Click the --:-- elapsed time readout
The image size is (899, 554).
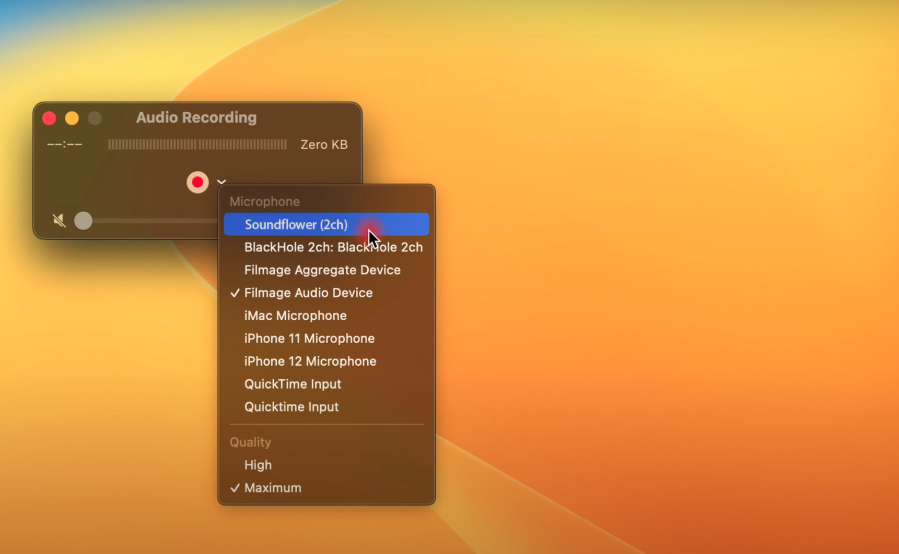(65, 144)
